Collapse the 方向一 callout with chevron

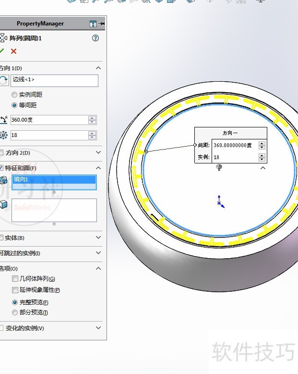263,168
